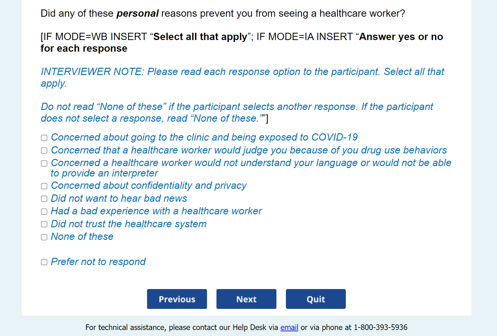Check the COVID-19 exposure concern checkbox

[x=44, y=138]
